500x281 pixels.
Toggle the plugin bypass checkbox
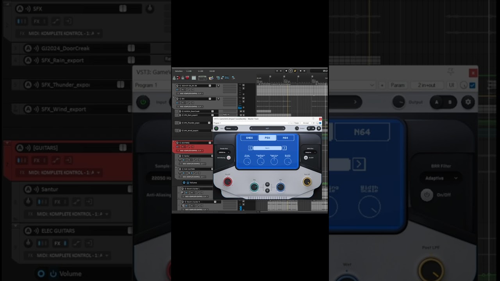point(320,123)
